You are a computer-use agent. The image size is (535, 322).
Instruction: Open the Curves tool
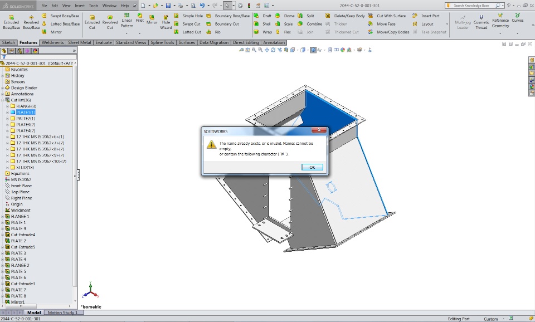tap(518, 18)
